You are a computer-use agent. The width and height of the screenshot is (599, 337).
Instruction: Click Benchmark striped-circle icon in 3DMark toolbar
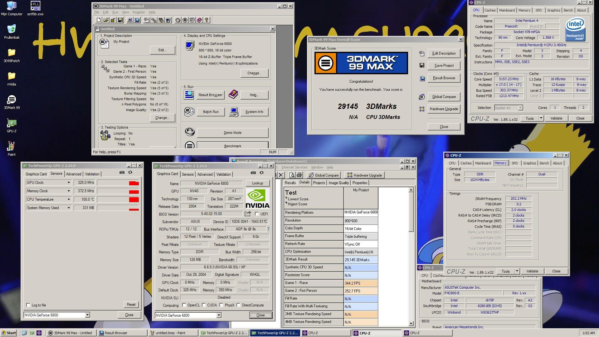click(185, 20)
